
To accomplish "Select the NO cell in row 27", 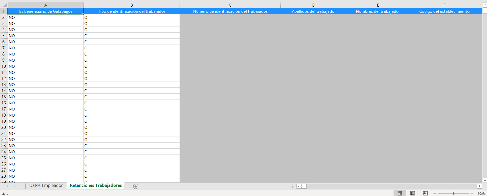I will click(x=46, y=170).
